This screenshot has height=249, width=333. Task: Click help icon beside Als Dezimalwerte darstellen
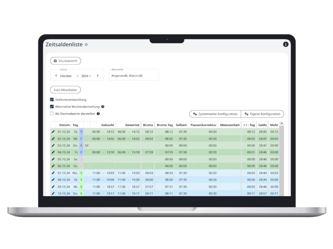click(98, 114)
